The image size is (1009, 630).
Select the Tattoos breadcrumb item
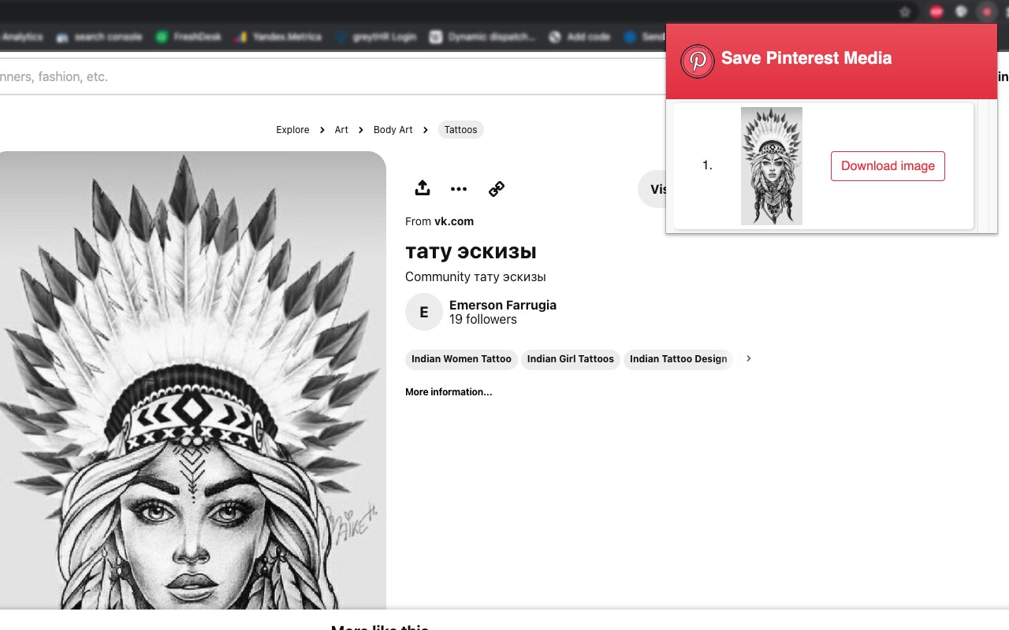[x=460, y=129]
